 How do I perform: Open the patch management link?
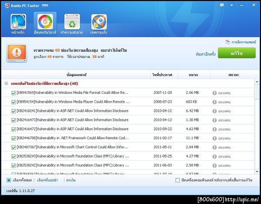244,42
